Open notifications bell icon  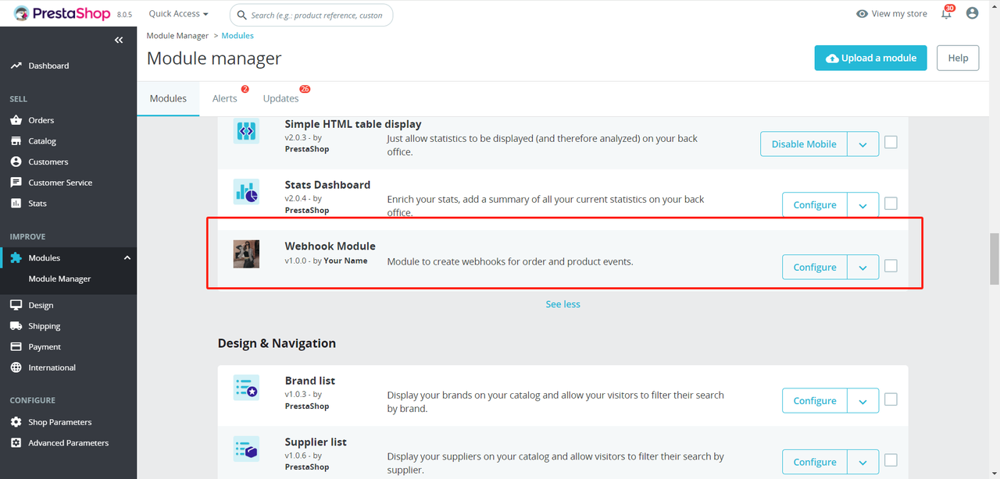coord(947,13)
